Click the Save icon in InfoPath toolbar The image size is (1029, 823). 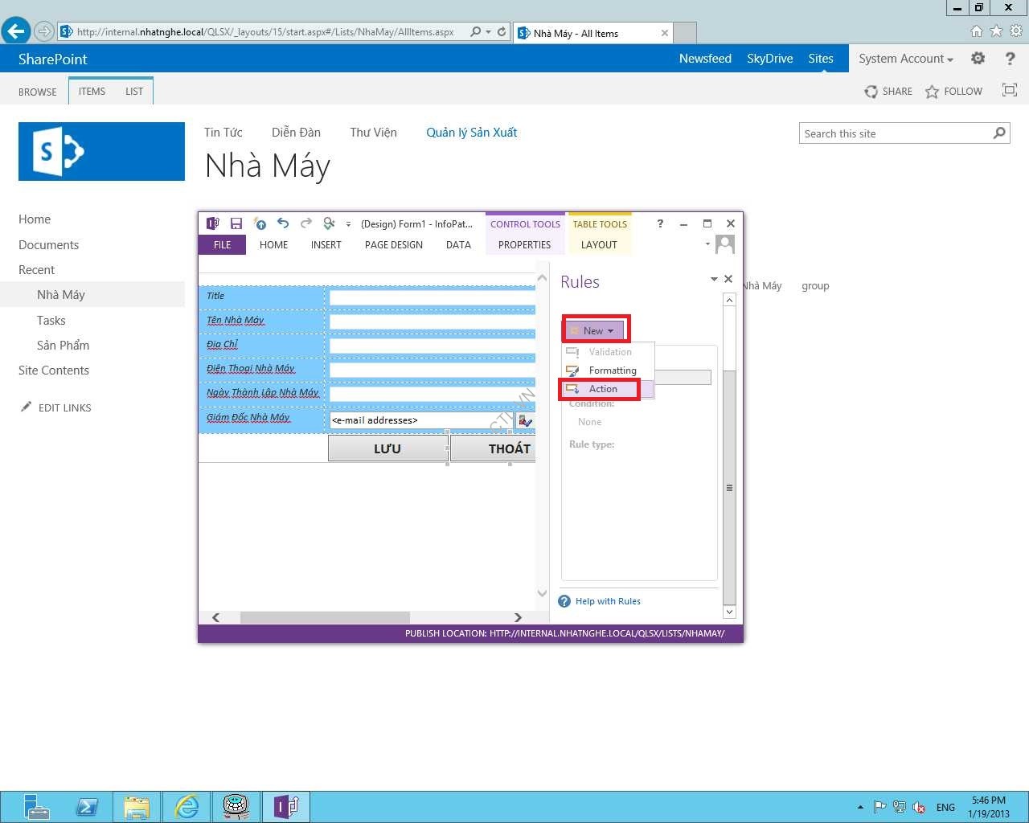(x=236, y=224)
